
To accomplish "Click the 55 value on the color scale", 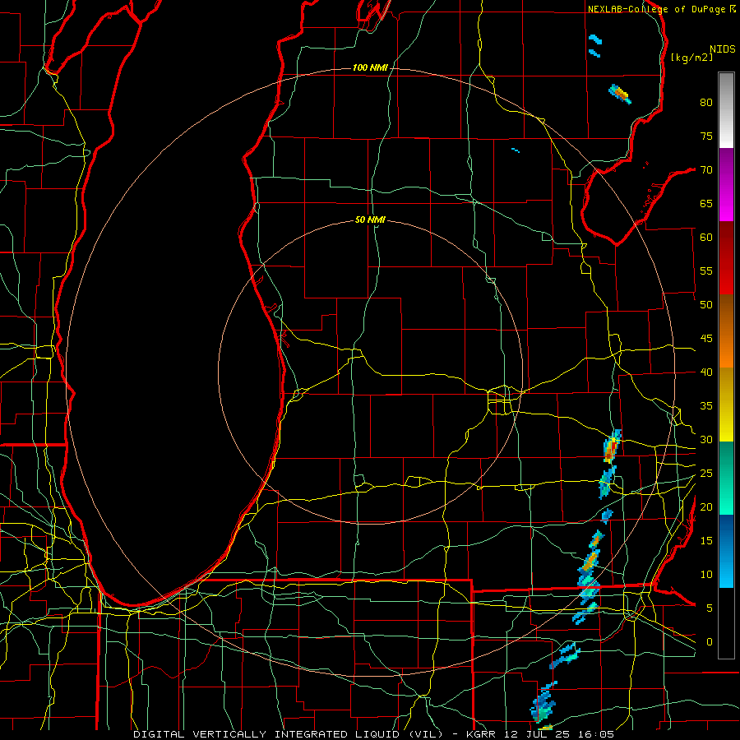I will (706, 271).
